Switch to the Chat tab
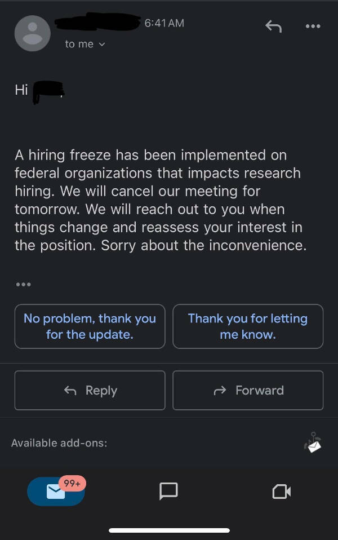Image resolution: width=338 pixels, height=540 pixels. coord(168,491)
